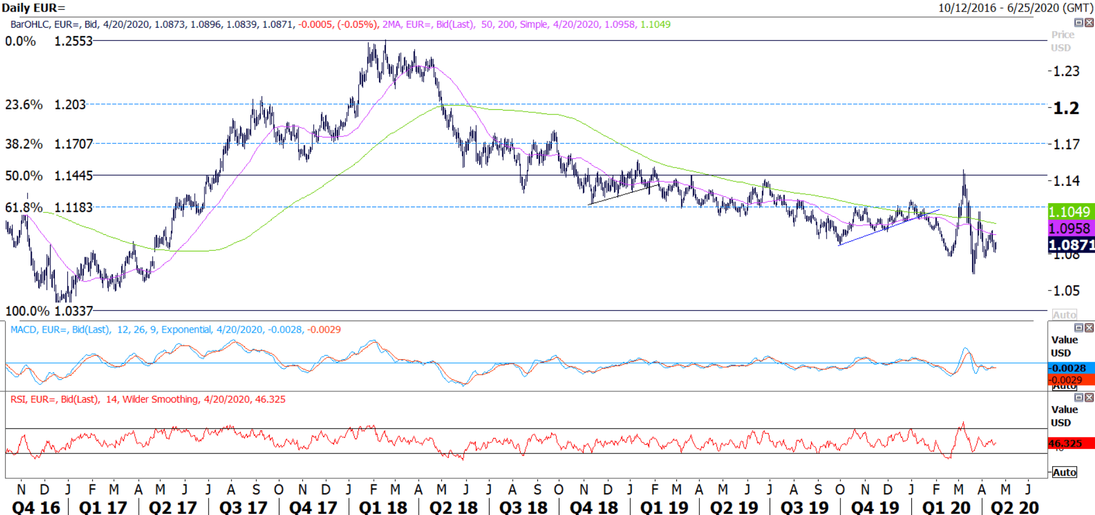Toggle Auto scaling on the RSI axis

coord(1064,472)
